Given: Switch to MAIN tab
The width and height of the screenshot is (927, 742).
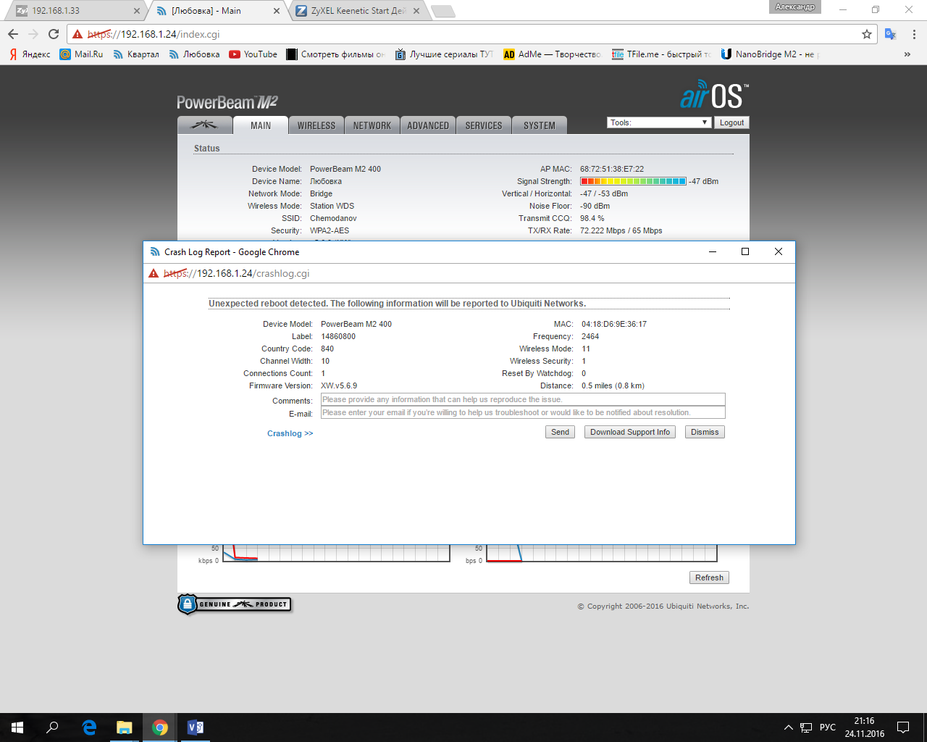Looking at the screenshot, I should [261, 125].
